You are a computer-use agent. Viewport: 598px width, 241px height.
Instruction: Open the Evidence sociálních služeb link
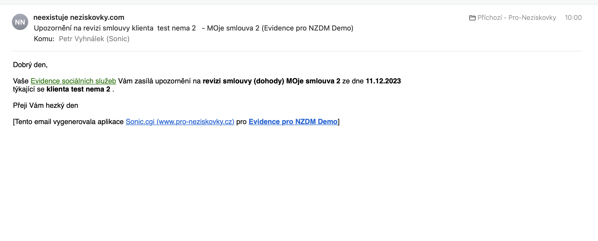tap(73, 81)
